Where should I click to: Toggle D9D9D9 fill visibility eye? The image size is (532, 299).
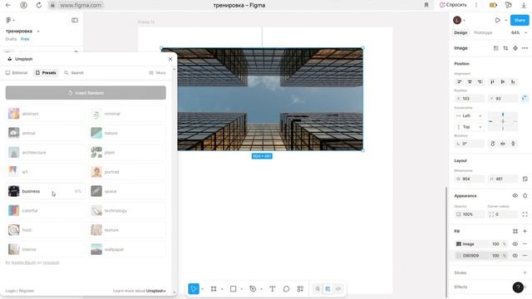pos(515,256)
